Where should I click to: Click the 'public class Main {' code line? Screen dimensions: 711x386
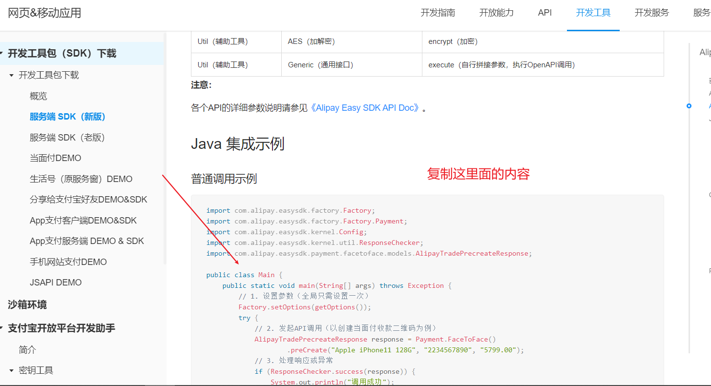point(244,275)
